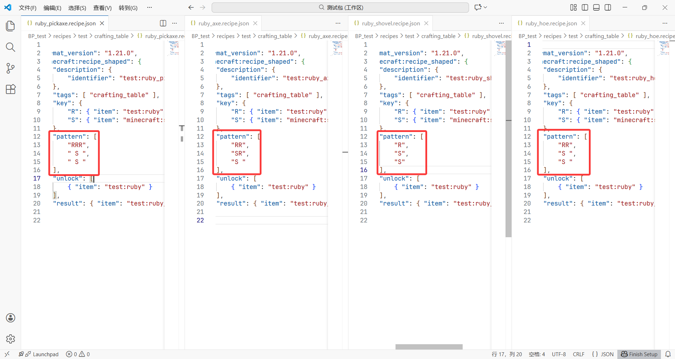
Task: Click the Finish Setup status button
Action: point(639,354)
